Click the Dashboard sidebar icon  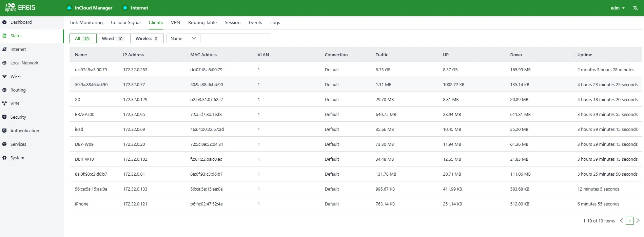click(x=4, y=22)
